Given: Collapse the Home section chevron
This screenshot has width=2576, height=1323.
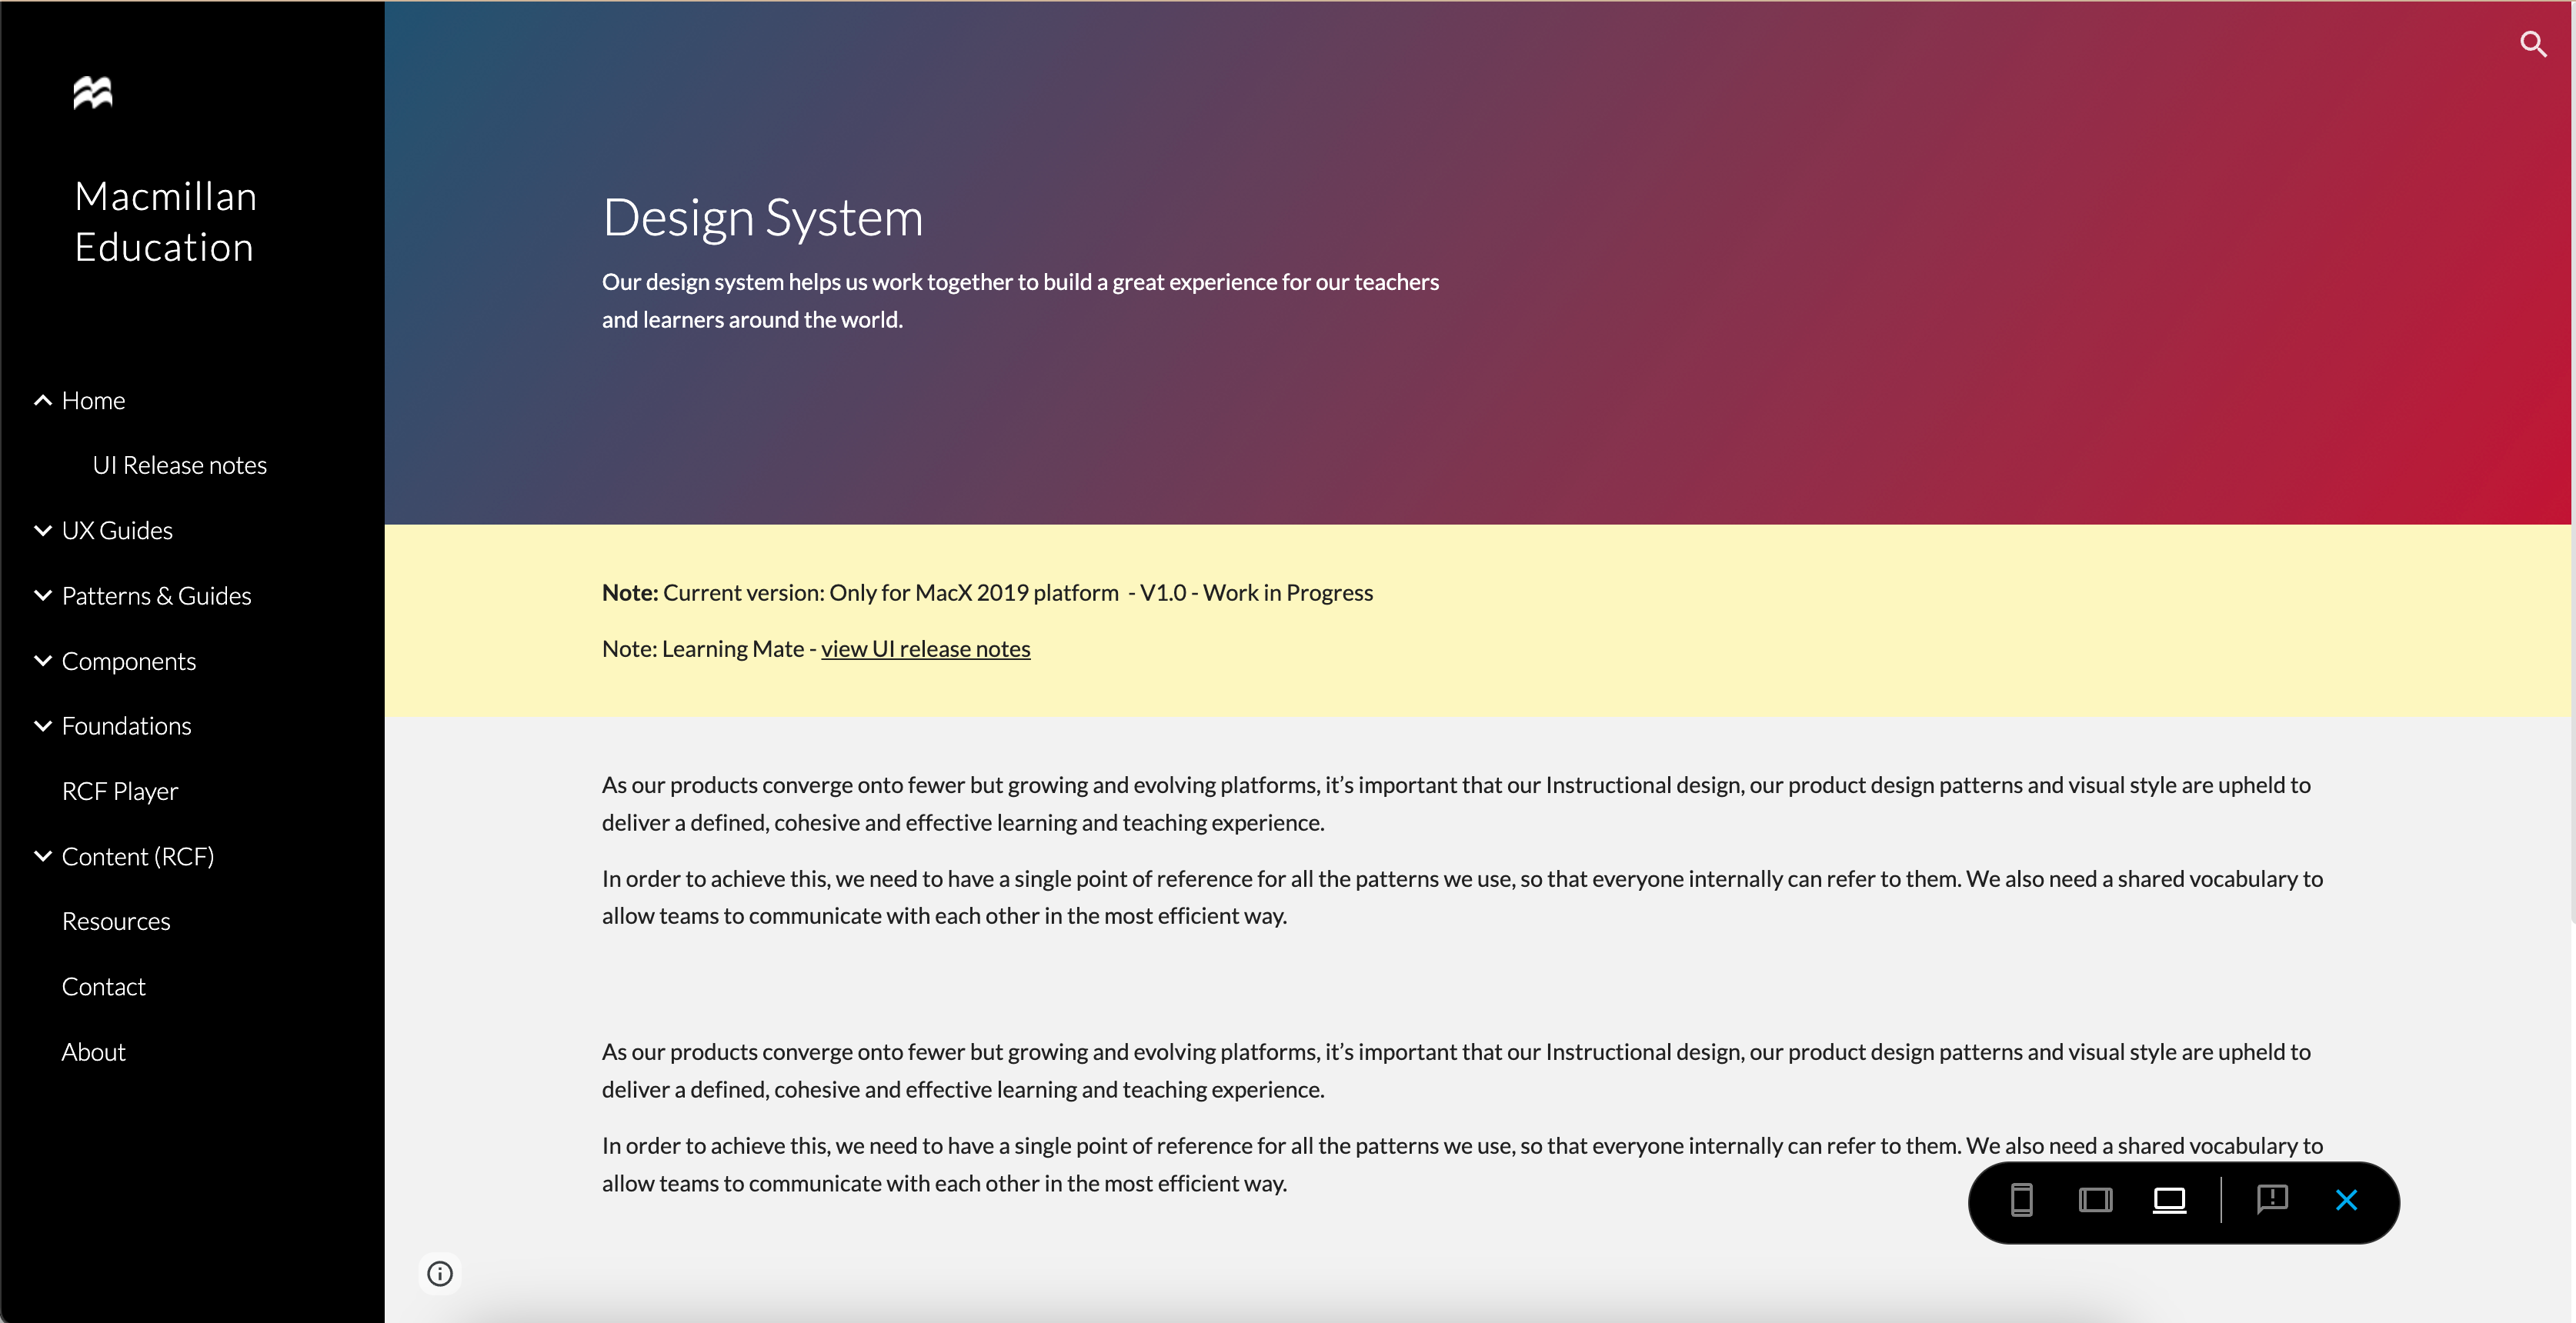Looking at the screenshot, I should click(x=42, y=401).
